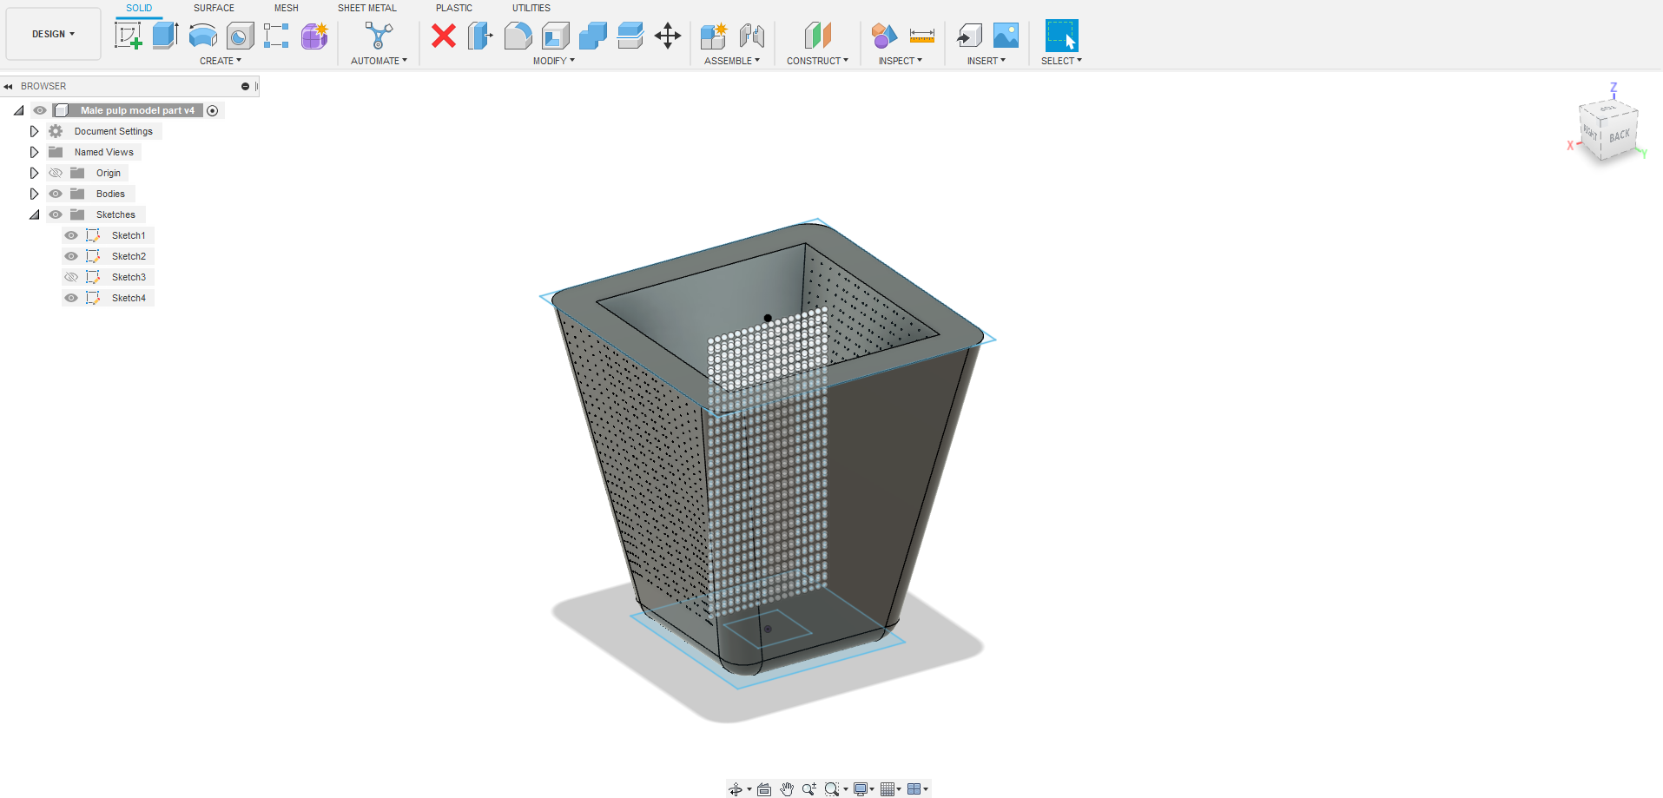This screenshot has height=798, width=1663.
Task: Click the activate component radio button
Action: coord(213,110)
